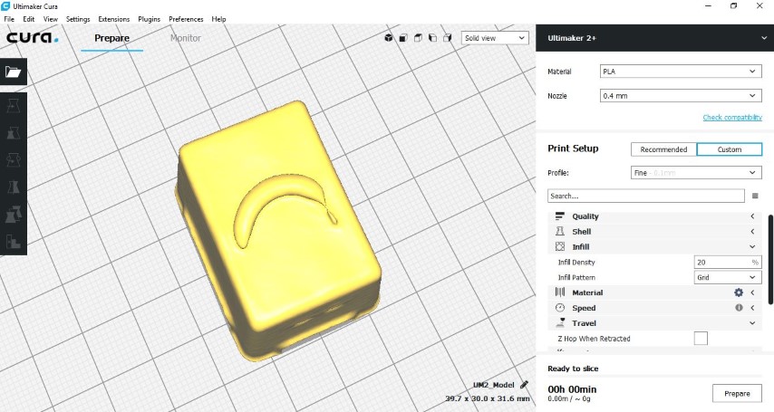
Task: Select the Mirror tool in left toolbar
Action: point(14,187)
